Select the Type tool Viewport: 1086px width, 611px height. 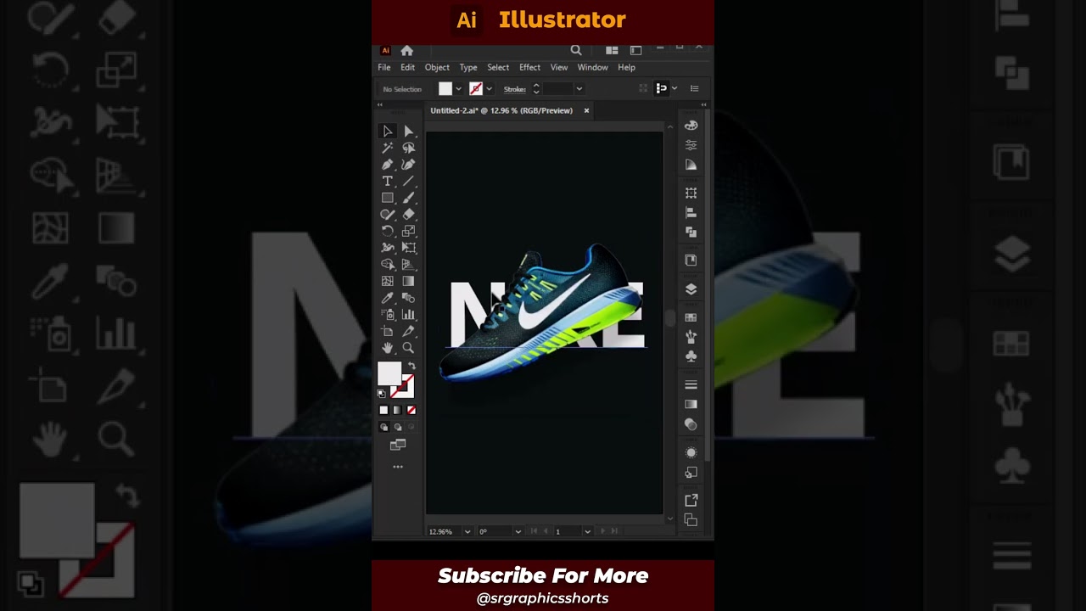click(x=388, y=181)
